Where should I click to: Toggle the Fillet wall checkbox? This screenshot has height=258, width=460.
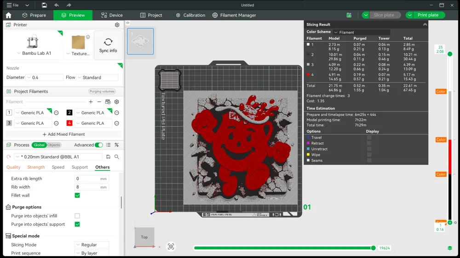[x=77, y=195]
